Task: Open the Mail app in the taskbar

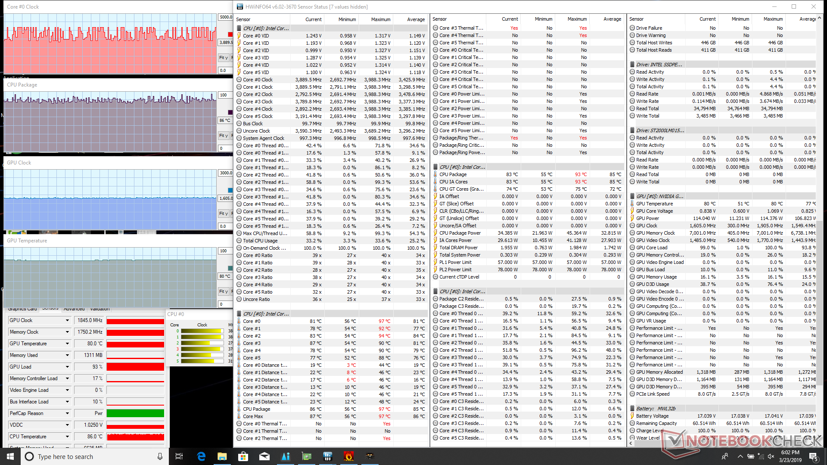Action: pos(264,456)
